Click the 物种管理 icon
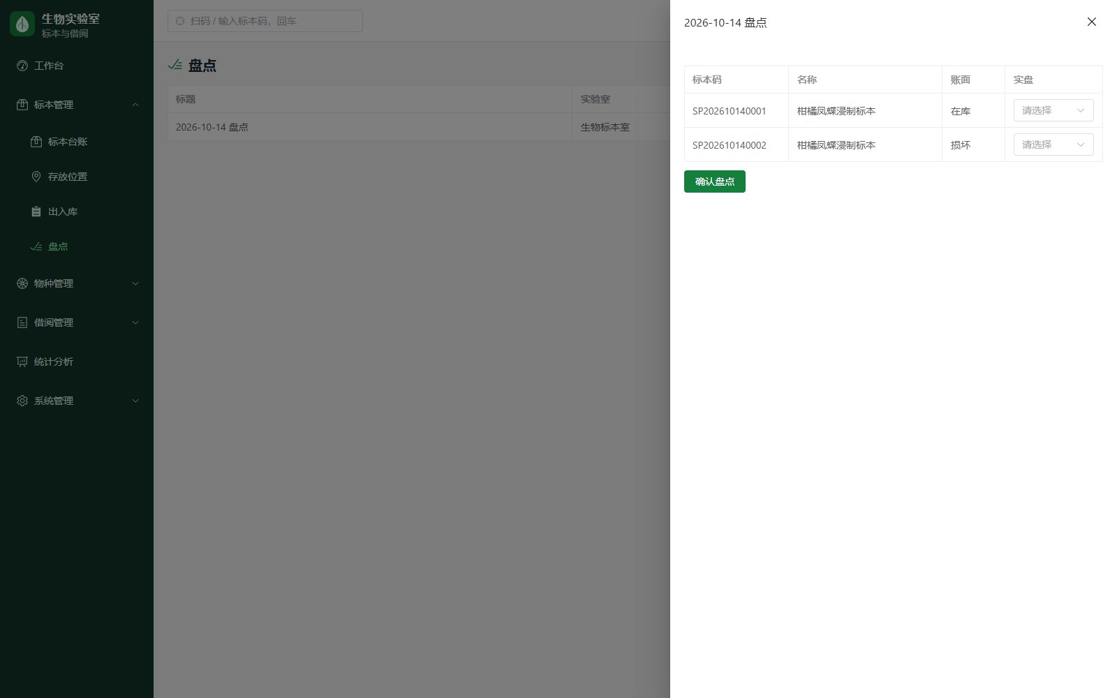This screenshot has height=698, width=1117. pyautogui.click(x=22, y=283)
